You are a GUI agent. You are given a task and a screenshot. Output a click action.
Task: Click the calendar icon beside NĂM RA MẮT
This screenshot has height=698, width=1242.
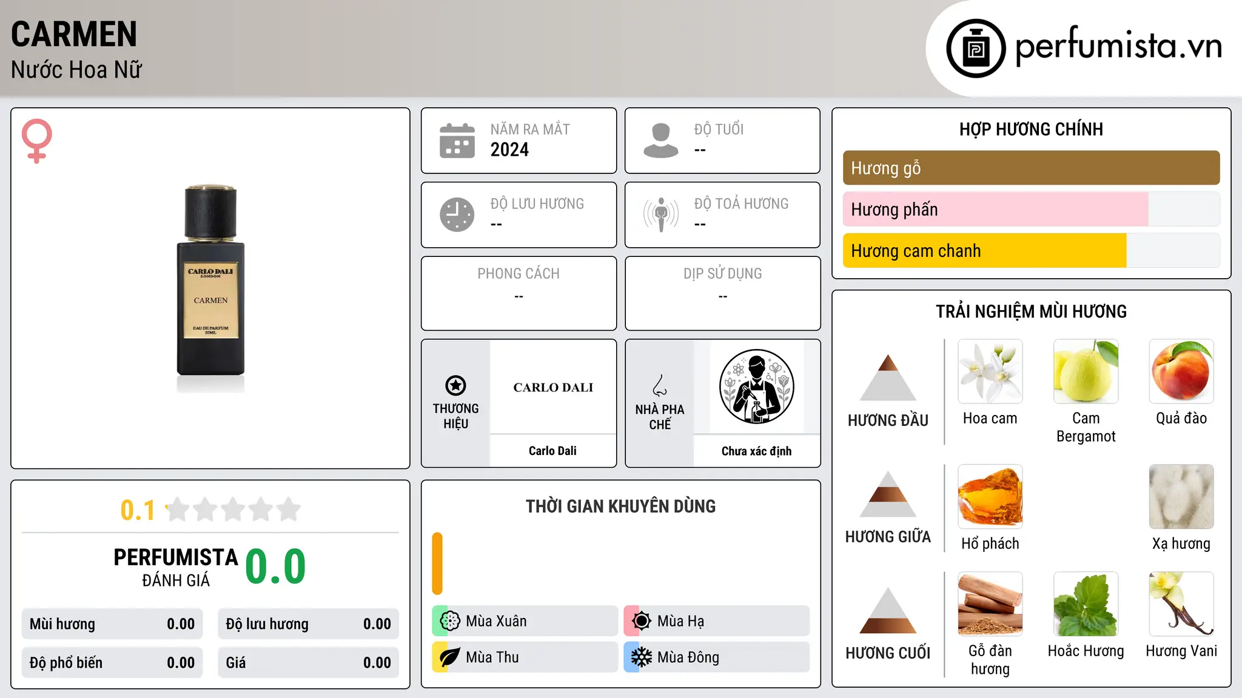pos(457,141)
